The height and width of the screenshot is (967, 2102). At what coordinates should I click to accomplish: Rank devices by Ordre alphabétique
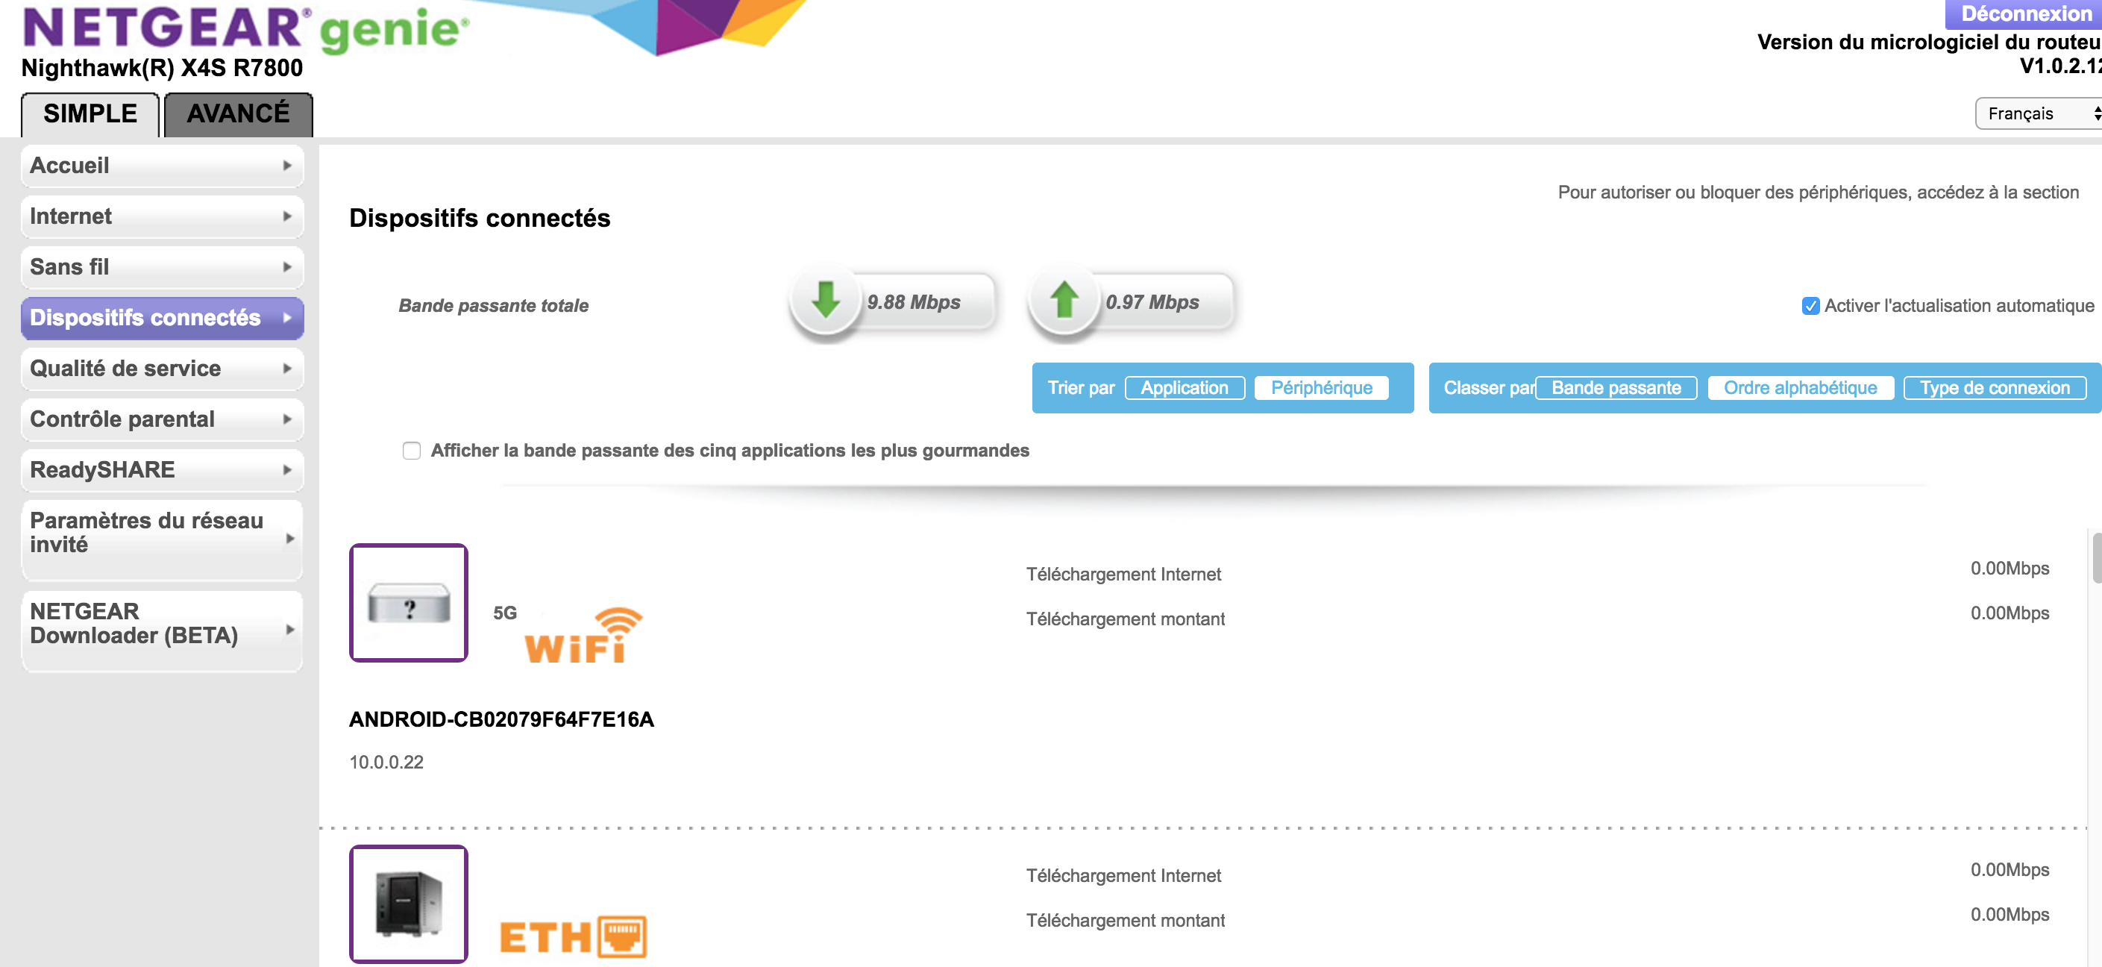(1799, 387)
